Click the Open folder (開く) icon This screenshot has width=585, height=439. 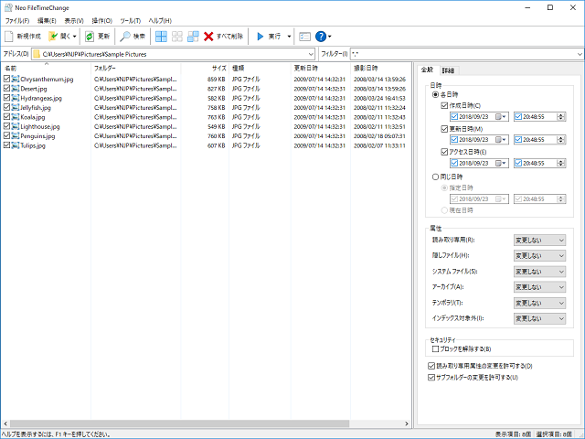(x=53, y=37)
